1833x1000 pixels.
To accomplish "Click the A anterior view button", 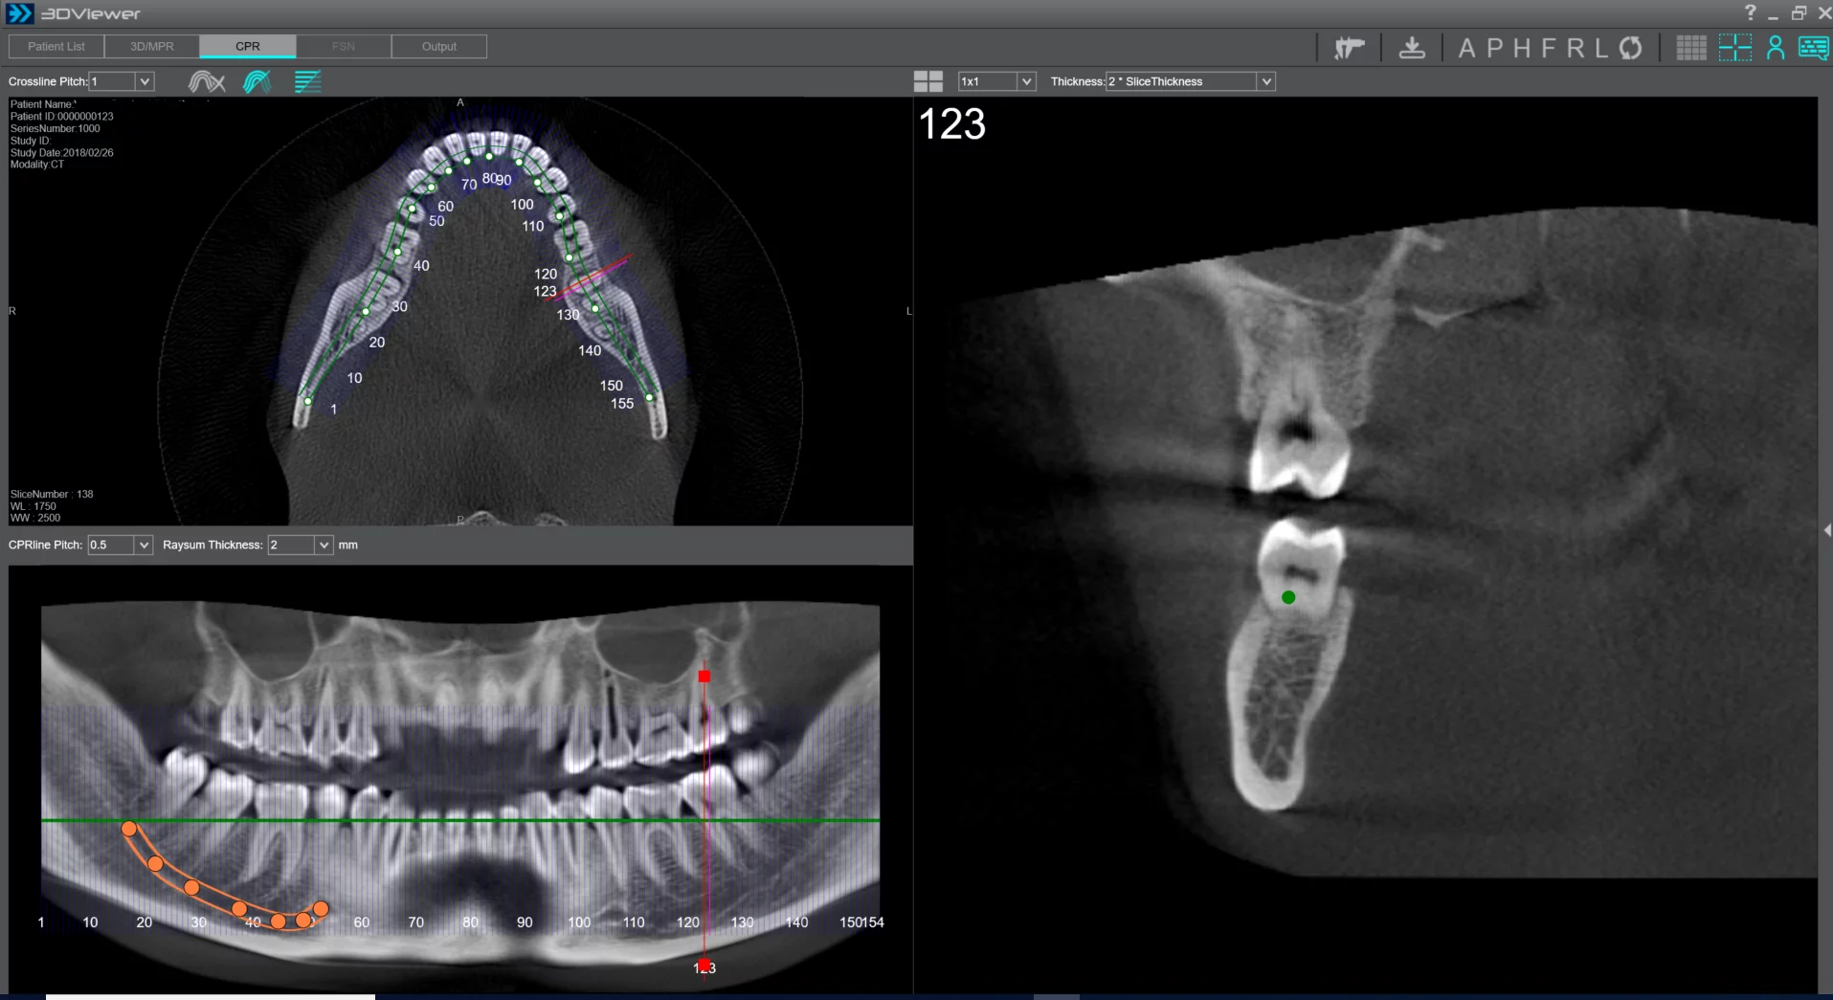I will point(1466,48).
